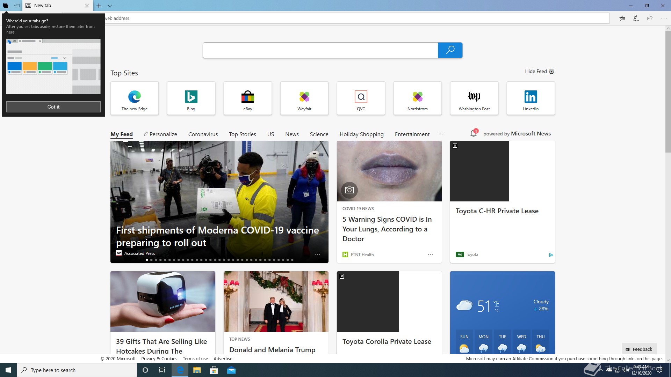Viewport: 671px width, 377px height.
Task: Open Feedback button
Action: click(639, 349)
